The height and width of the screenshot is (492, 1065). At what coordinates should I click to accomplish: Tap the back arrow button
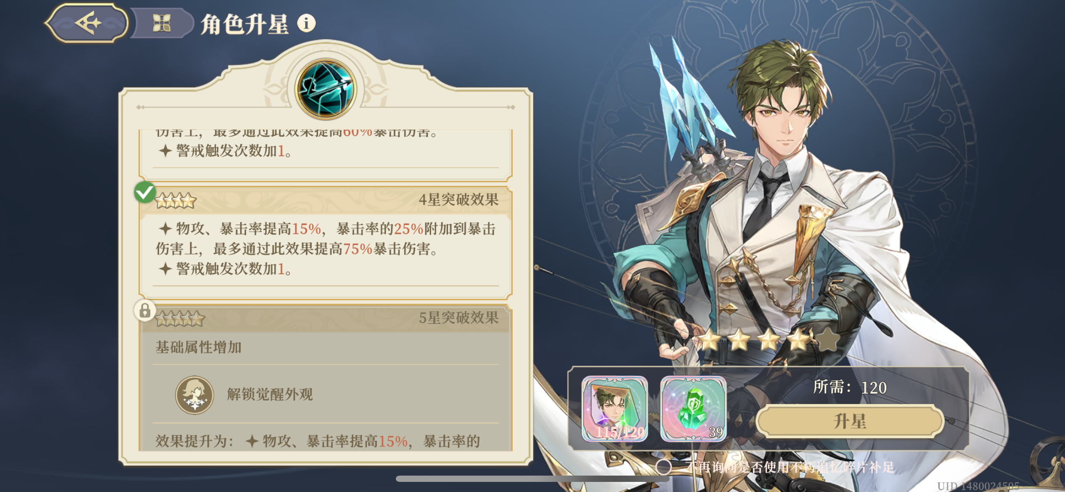[87, 23]
